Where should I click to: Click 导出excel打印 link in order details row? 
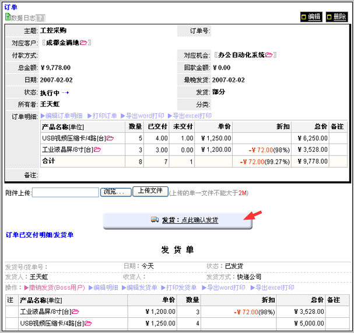coord(190,116)
